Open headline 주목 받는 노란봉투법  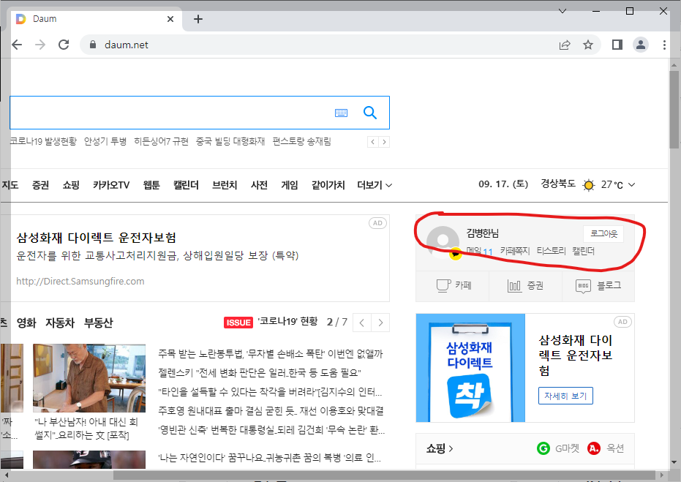(x=270, y=354)
